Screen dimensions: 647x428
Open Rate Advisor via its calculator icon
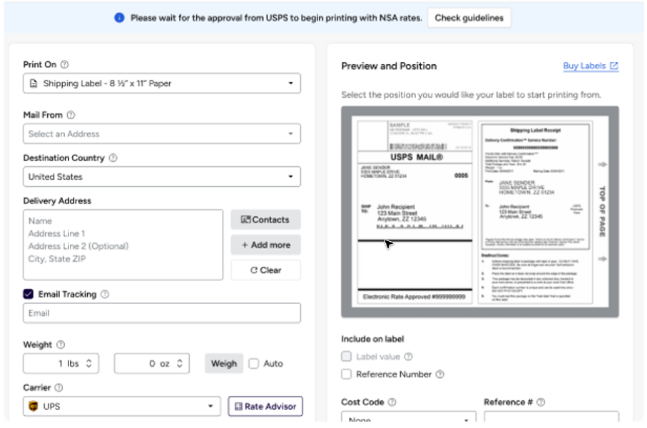238,406
